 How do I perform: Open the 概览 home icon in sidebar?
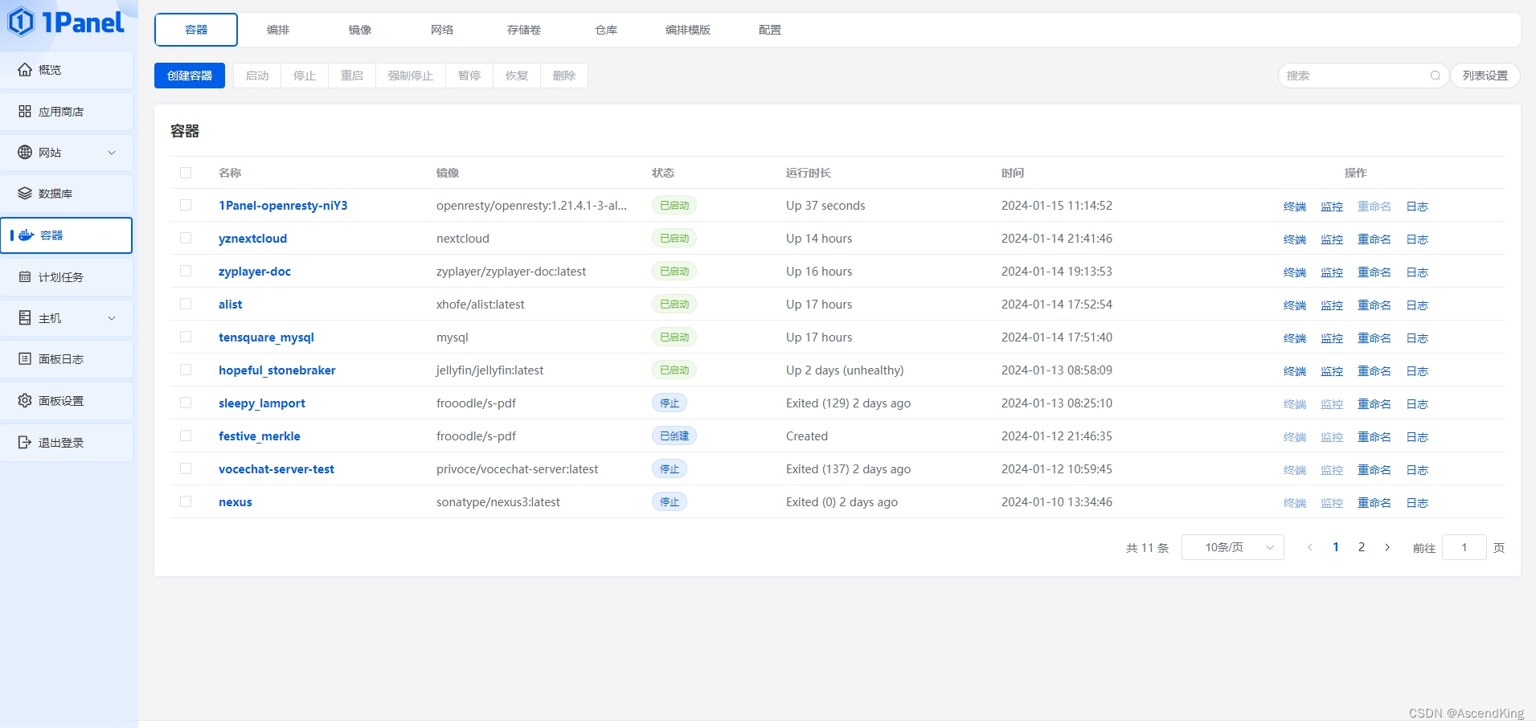click(25, 70)
